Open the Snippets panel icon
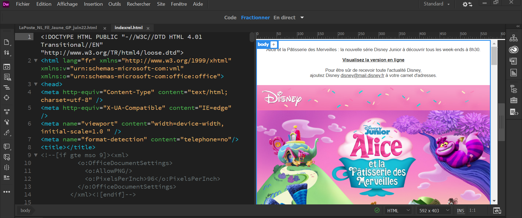 tap(514, 112)
